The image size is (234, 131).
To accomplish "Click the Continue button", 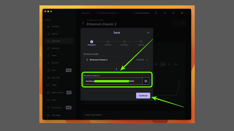I will pyautogui.click(x=143, y=95).
